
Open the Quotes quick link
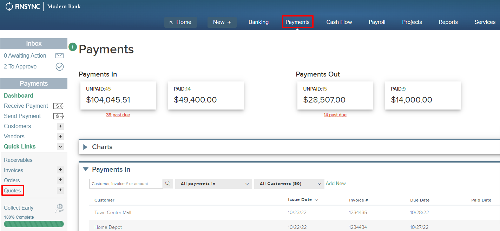[x=13, y=191]
